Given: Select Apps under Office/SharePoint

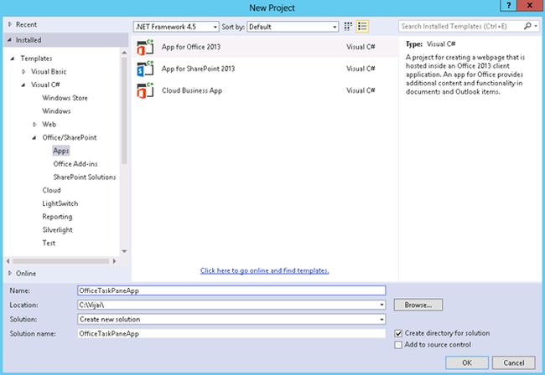Looking at the screenshot, I should pos(61,151).
